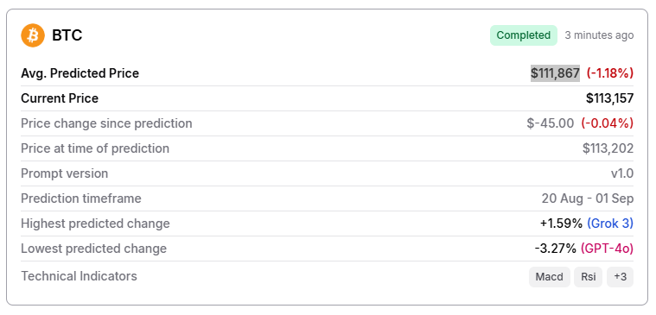Click the Avg. Predicted Price label
Viewport: 656px width, 315px height.
coord(80,73)
